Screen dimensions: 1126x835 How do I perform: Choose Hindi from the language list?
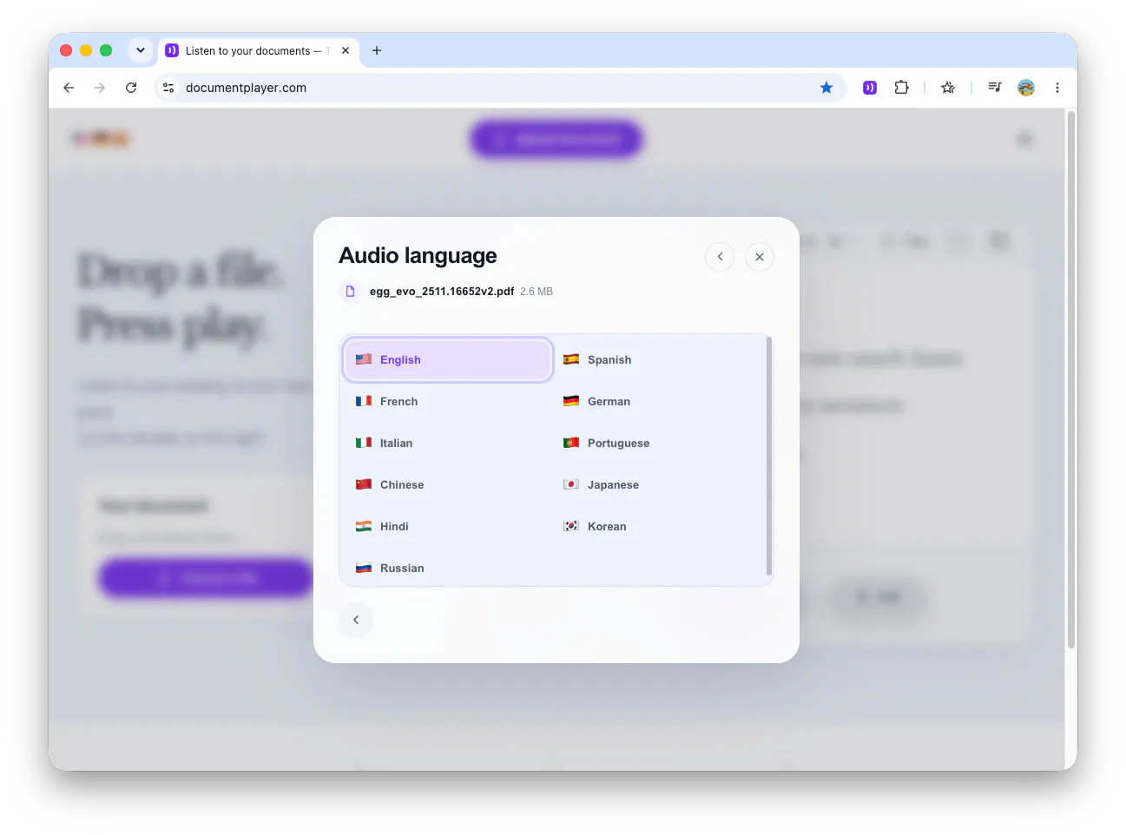pyautogui.click(x=448, y=526)
